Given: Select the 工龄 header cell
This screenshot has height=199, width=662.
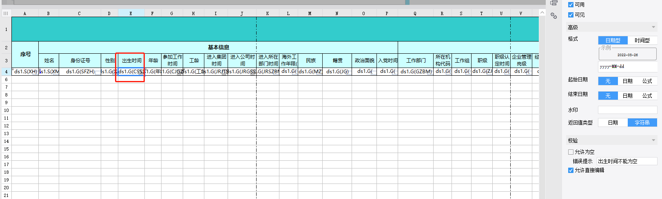Looking at the screenshot, I should click(x=194, y=61).
